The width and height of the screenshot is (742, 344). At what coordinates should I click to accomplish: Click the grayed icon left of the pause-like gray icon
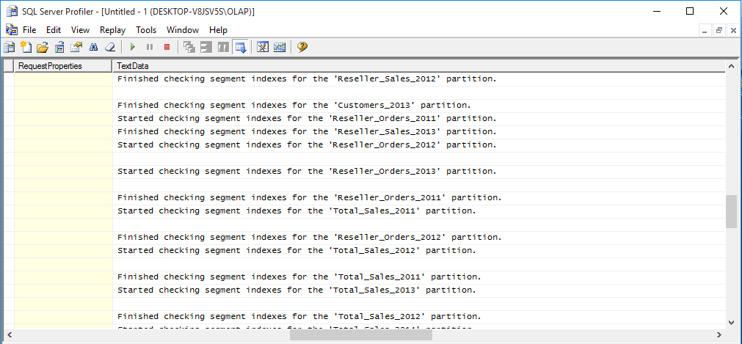(x=206, y=48)
